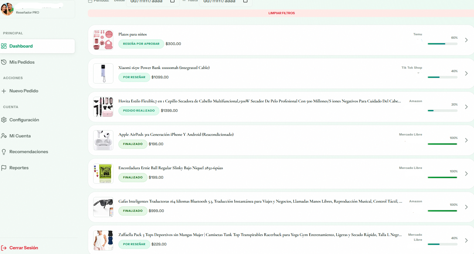Toggle the Período filter checkbox
The image size is (474, 254).
pos(90,1)
